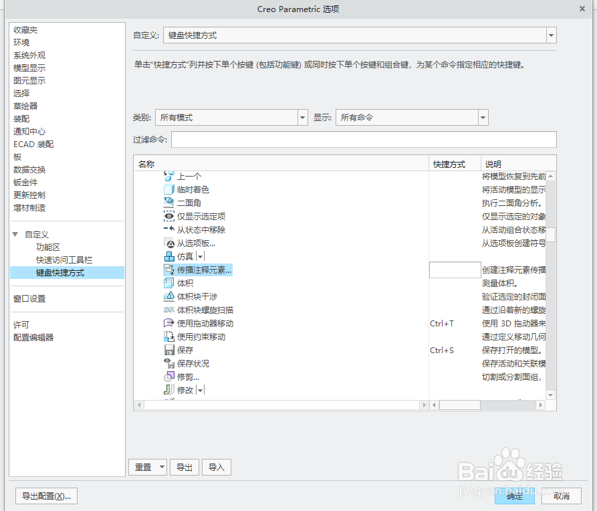Click the 仿真 command icon
The height and width of the screenshot is (511, 597).
pyautogui.click(x=169, y=256)
